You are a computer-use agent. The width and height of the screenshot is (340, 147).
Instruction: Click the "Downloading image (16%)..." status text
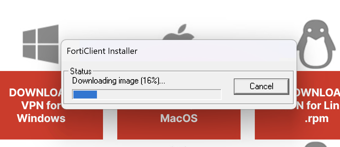click(x=118, y=81)
